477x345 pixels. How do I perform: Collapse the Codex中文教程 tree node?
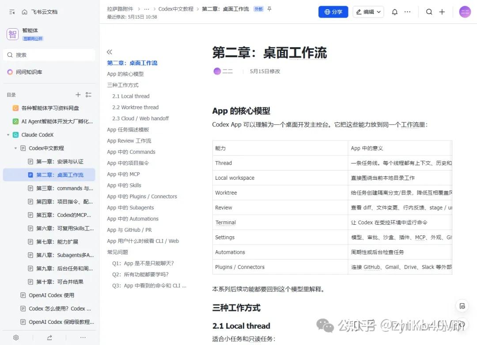pyautogui.click(x=15, y=148)
